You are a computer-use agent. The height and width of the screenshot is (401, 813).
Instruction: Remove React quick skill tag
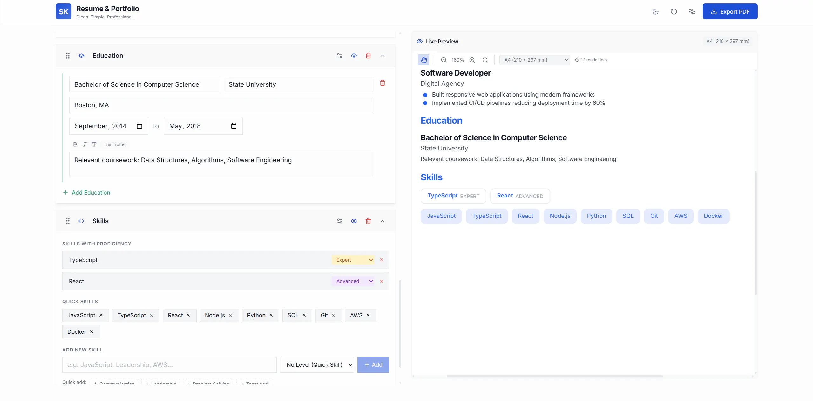point(188,315)
